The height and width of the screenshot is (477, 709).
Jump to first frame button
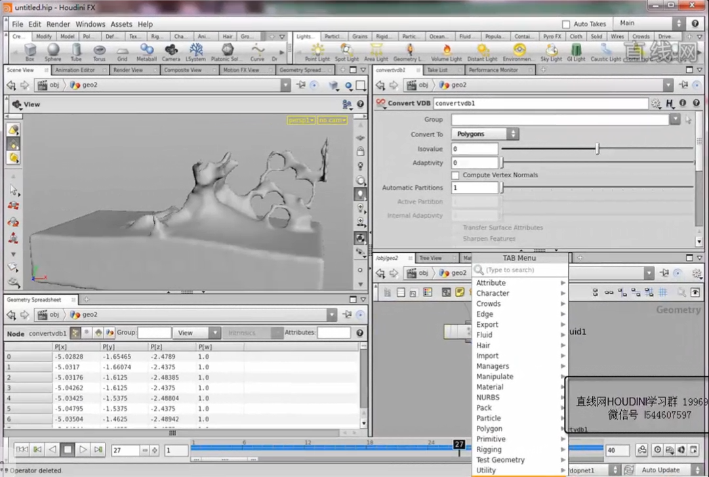(22, 449)
